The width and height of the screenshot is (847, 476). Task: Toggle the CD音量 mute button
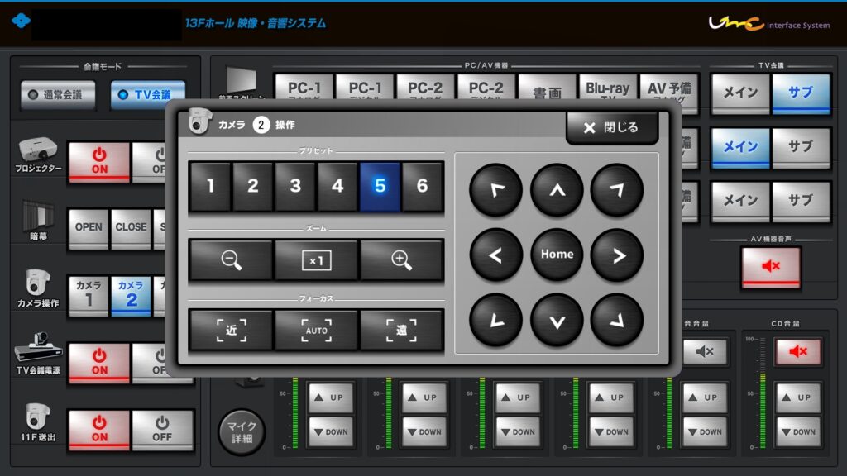coord(798,351)
